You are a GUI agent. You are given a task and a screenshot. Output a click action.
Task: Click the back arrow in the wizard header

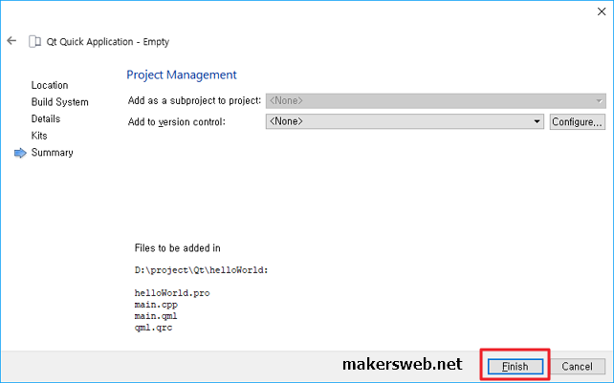coord(11,41)
